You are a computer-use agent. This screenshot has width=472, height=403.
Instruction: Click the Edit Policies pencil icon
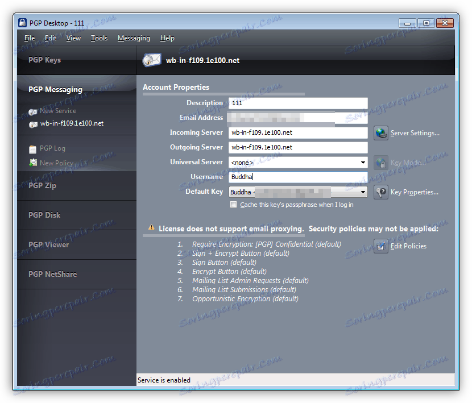coord(381,246)
